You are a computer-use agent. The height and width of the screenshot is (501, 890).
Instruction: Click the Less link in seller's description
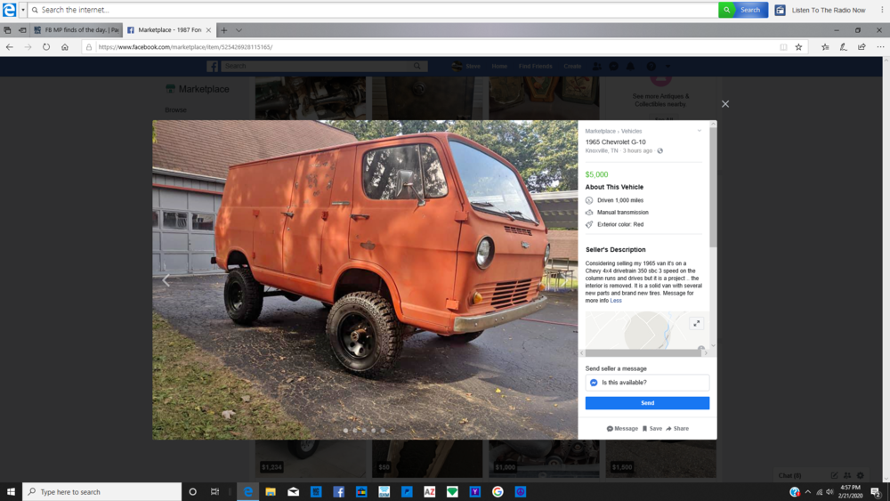(616, 301)
